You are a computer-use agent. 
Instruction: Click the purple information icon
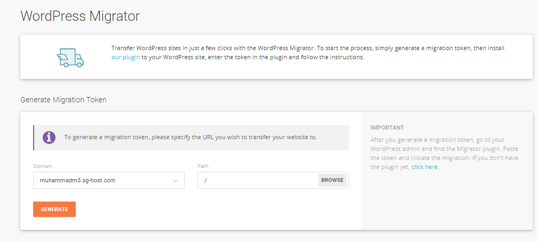coord(49,137)
